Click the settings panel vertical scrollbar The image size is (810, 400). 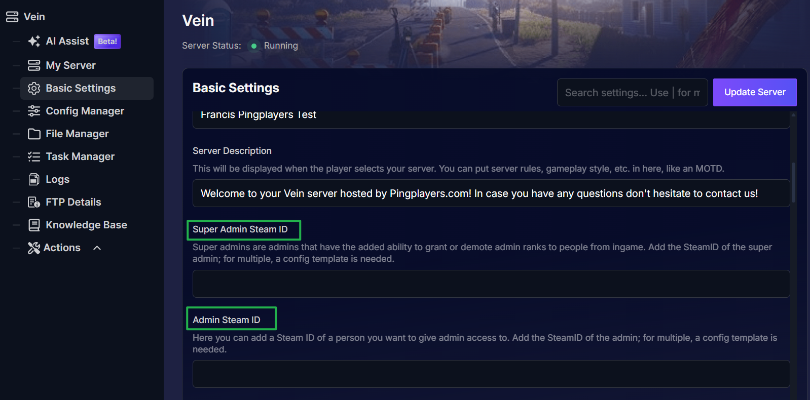click(793, 182)
